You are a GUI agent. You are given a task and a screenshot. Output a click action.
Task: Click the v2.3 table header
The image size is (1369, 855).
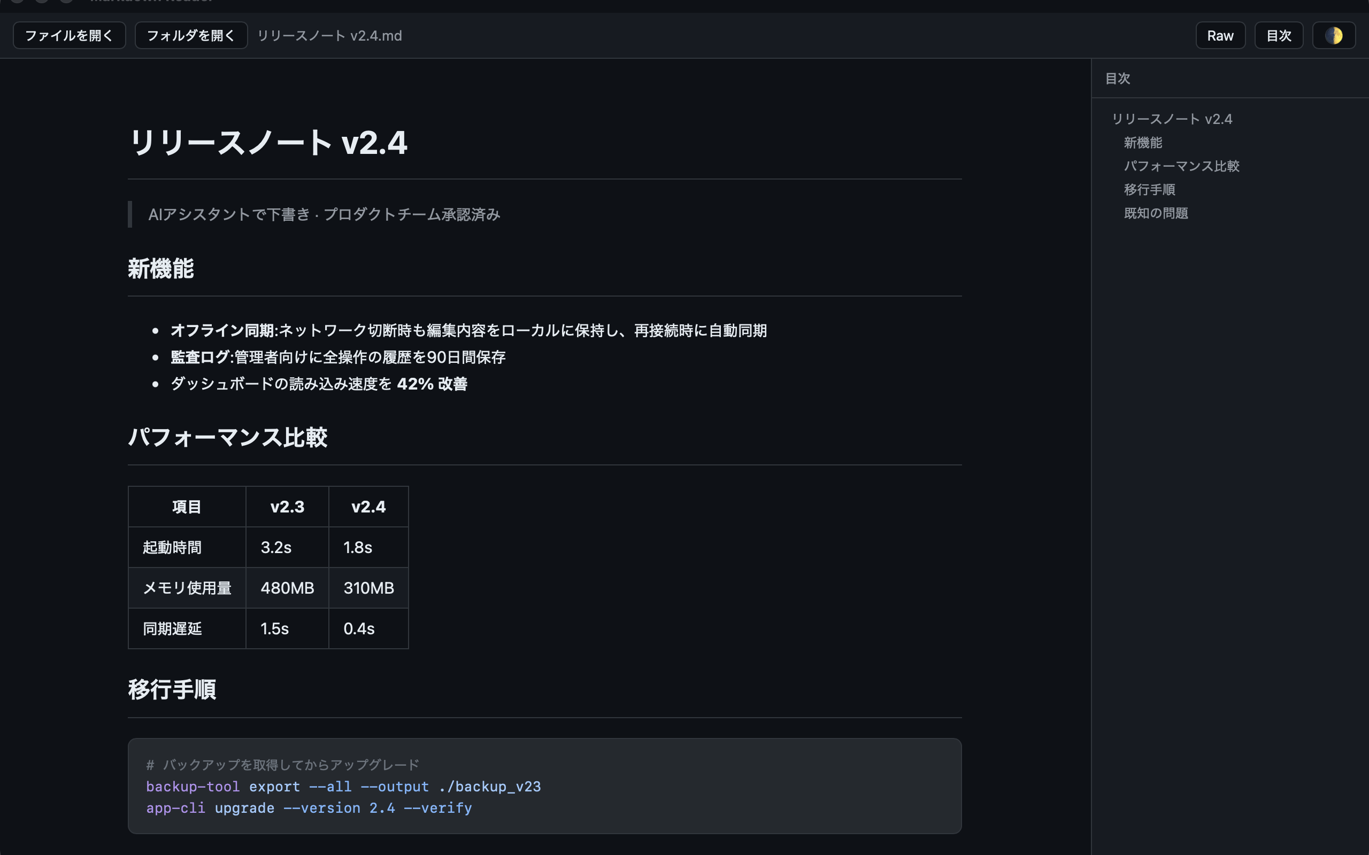[287, 507]
